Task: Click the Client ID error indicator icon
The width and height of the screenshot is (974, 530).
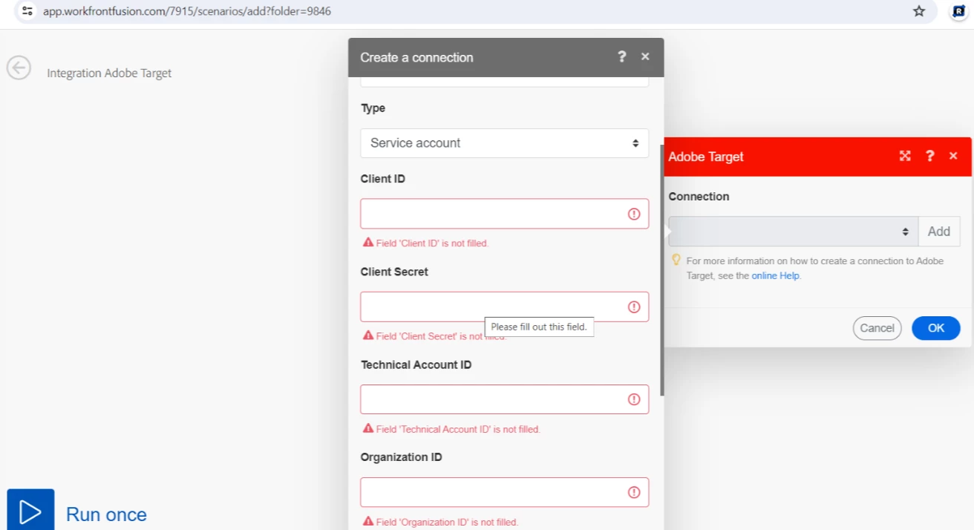Action: coord(634,214)
